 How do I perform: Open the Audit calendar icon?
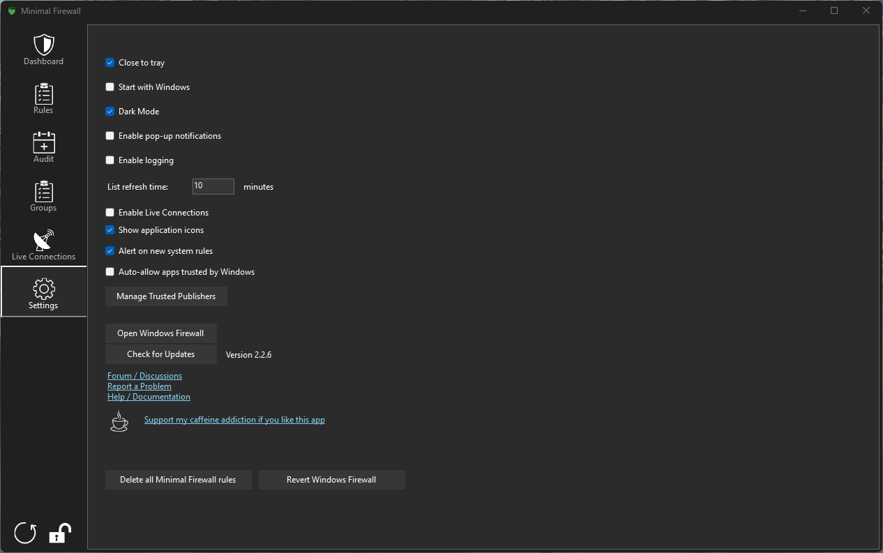(x=43, y=143)
